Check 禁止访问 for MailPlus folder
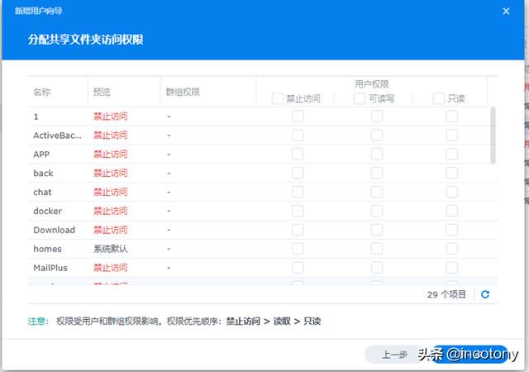 [298, 267]
